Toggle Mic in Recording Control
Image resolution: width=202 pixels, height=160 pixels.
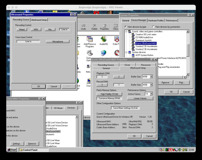pos(50,29)
